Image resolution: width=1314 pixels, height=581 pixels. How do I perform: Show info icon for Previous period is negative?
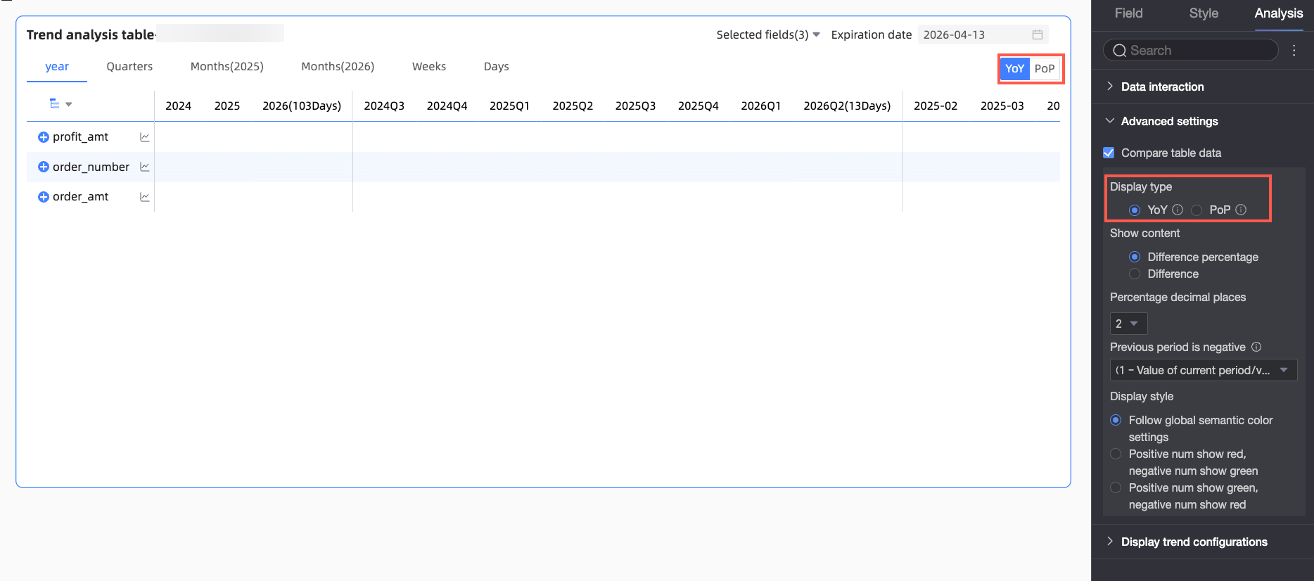[x=1256, y=347]
